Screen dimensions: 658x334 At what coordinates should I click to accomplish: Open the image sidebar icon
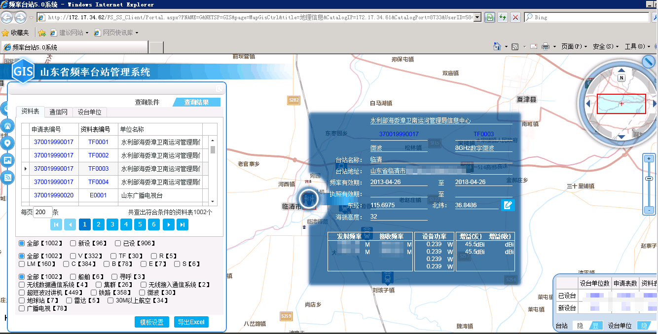pyautogui.click(x=7, y=160)
